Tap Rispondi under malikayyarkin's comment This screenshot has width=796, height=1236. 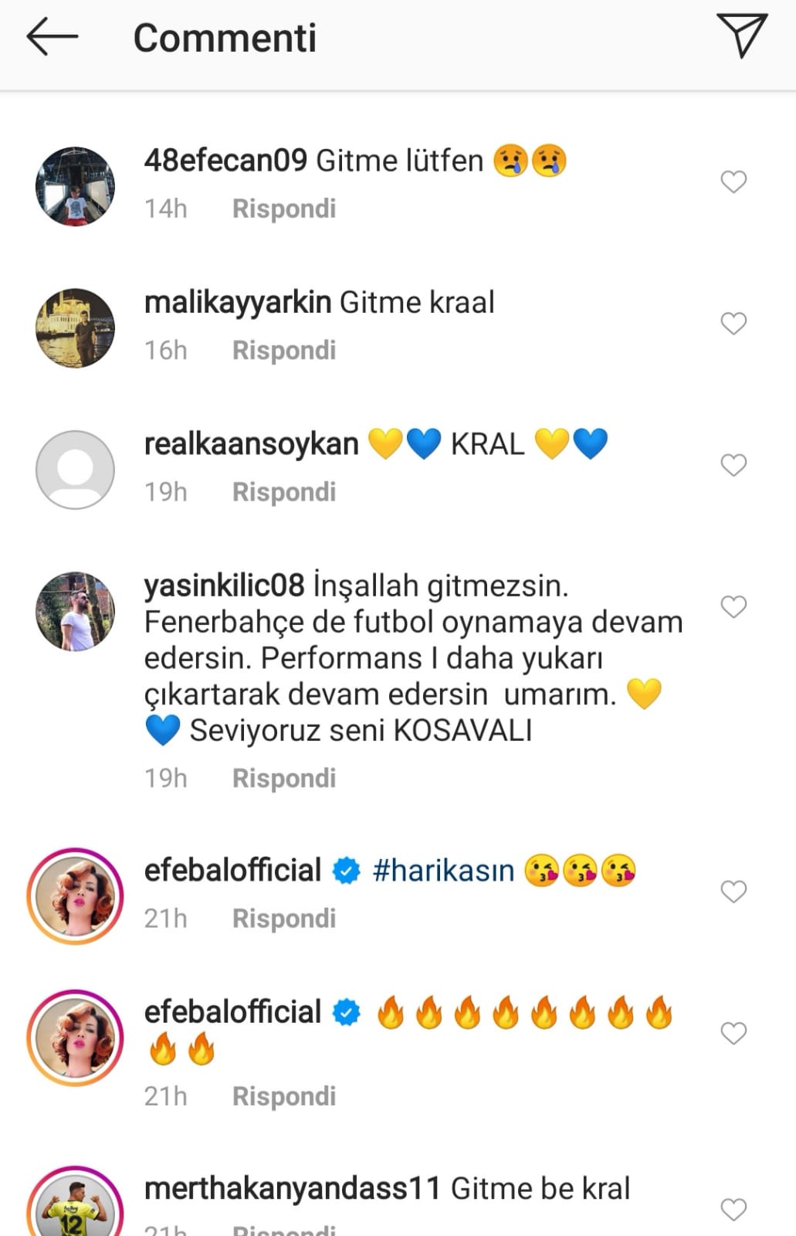click(x=284, y=350)
